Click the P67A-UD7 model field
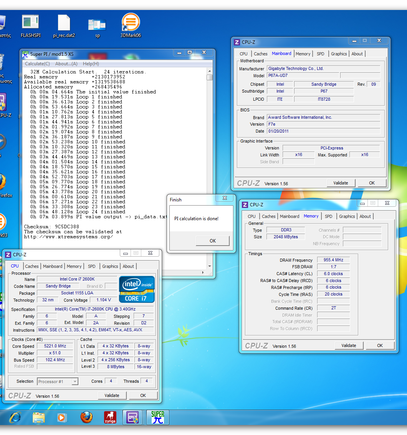This screenshot has height=435, width=407. (303, 75)
